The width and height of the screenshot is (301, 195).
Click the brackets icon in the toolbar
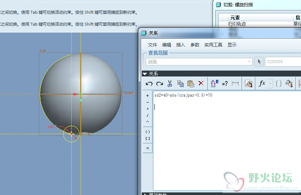(278, 84)
